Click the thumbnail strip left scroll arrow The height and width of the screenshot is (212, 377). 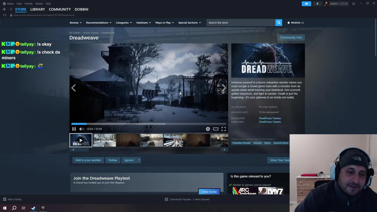(x=73, y=150)
